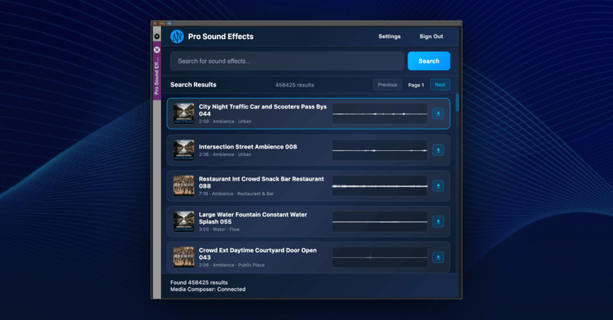613x320 pixels.
Task: Open Large Water Fountain thumbnail
Action: [184, 221]
